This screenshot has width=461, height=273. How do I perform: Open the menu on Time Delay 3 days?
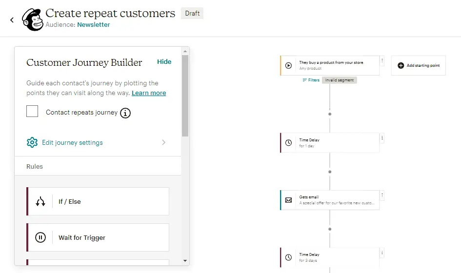click(x=382, y=253)
